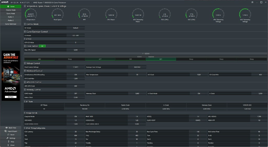Click the Home house icon
Image resolution: width=268 pixels, height=147 pixels.
point(8,6)
